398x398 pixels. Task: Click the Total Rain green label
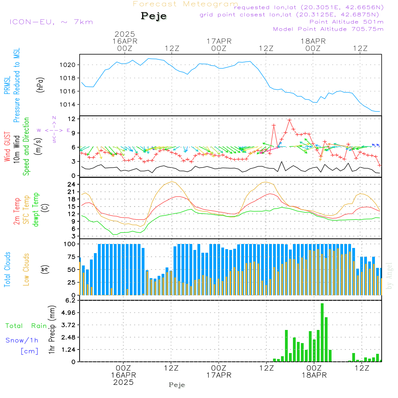click(26, 326)
